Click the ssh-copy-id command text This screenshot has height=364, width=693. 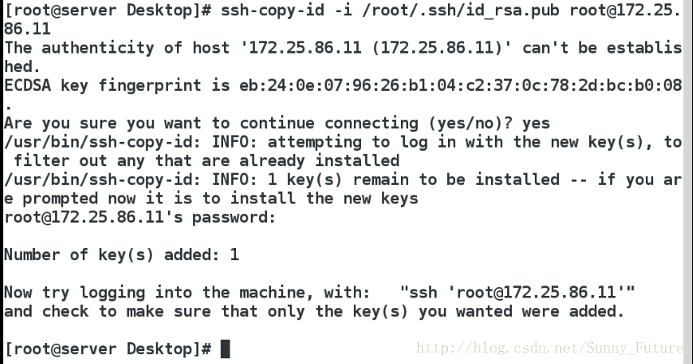273,10
